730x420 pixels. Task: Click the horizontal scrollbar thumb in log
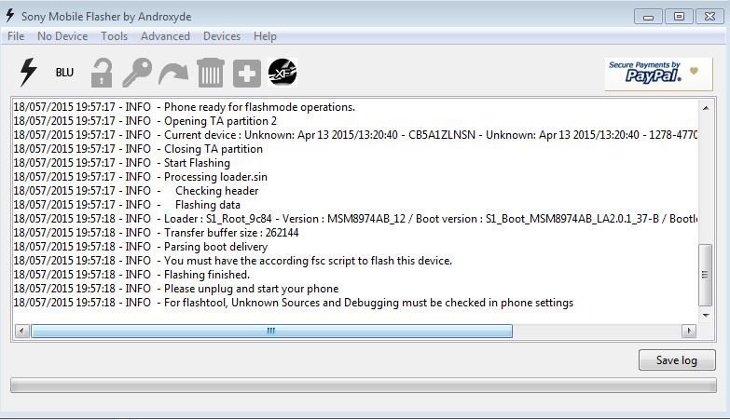pyautogui.click(x=271, y=331)
